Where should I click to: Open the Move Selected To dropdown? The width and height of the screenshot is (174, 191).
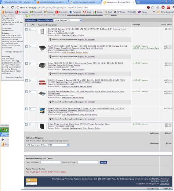[x=68, y=20]
